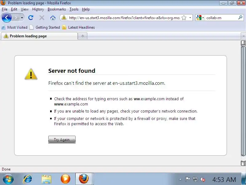The height and width of the screenshot is (185, 246).
Task: Launch Windows Media Player from taskbar
Action: [x=65, y=179]
